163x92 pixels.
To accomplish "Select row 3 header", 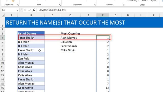I will pos(2,33).
